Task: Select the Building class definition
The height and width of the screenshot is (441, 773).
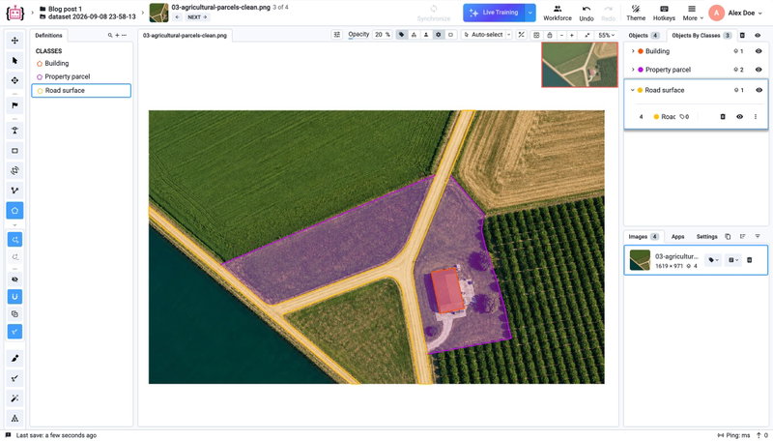Action: [81, 64]
